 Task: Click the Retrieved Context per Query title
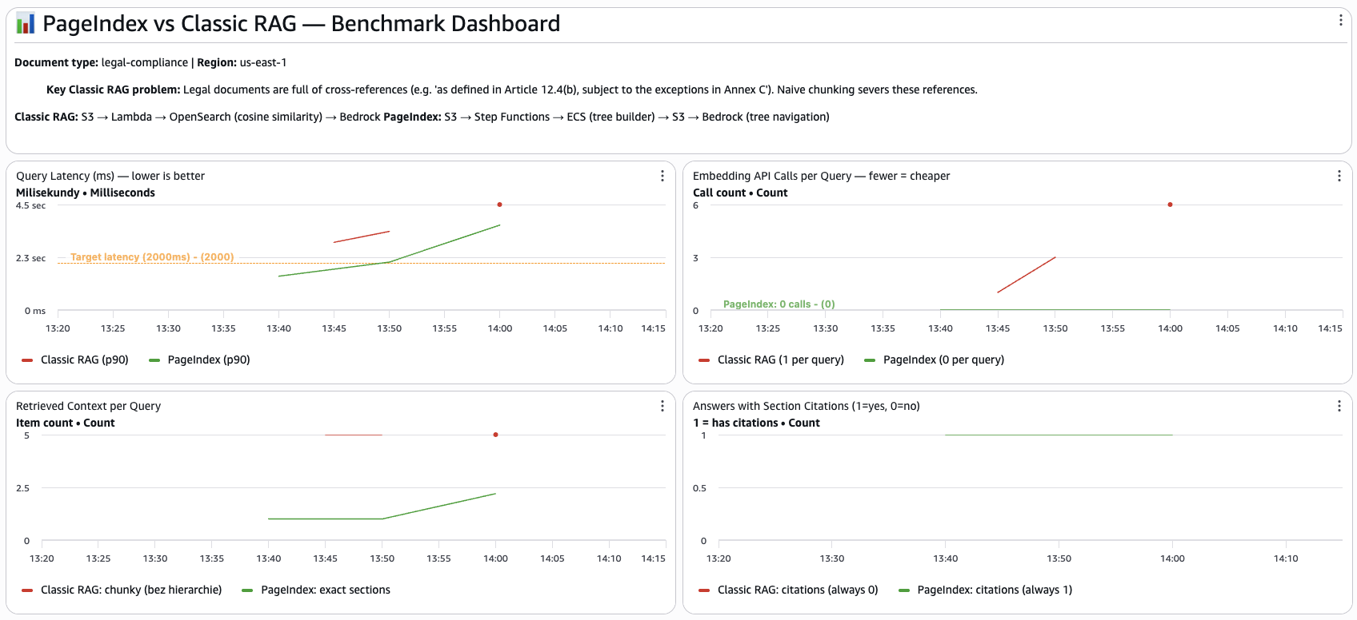click(88, 406)
